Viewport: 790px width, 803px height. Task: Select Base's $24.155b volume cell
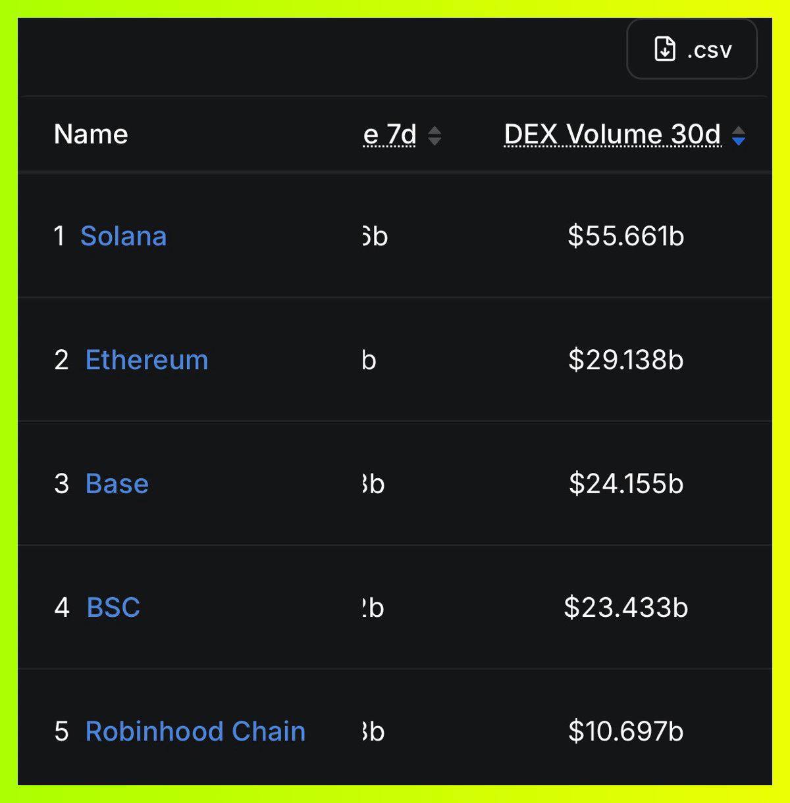pyautogui.click(x=626, y=483)
